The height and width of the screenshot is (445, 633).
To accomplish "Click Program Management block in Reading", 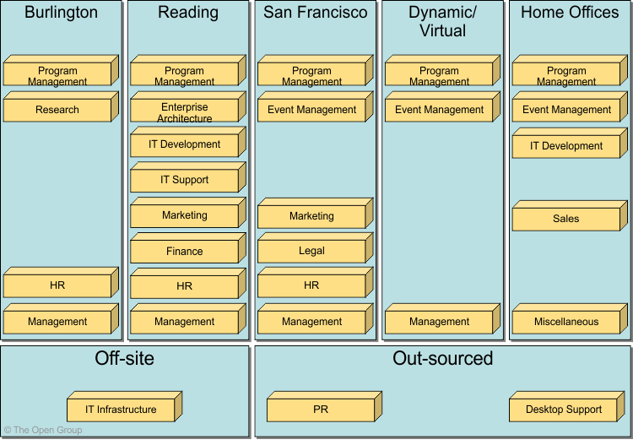I will click(188, 70).
